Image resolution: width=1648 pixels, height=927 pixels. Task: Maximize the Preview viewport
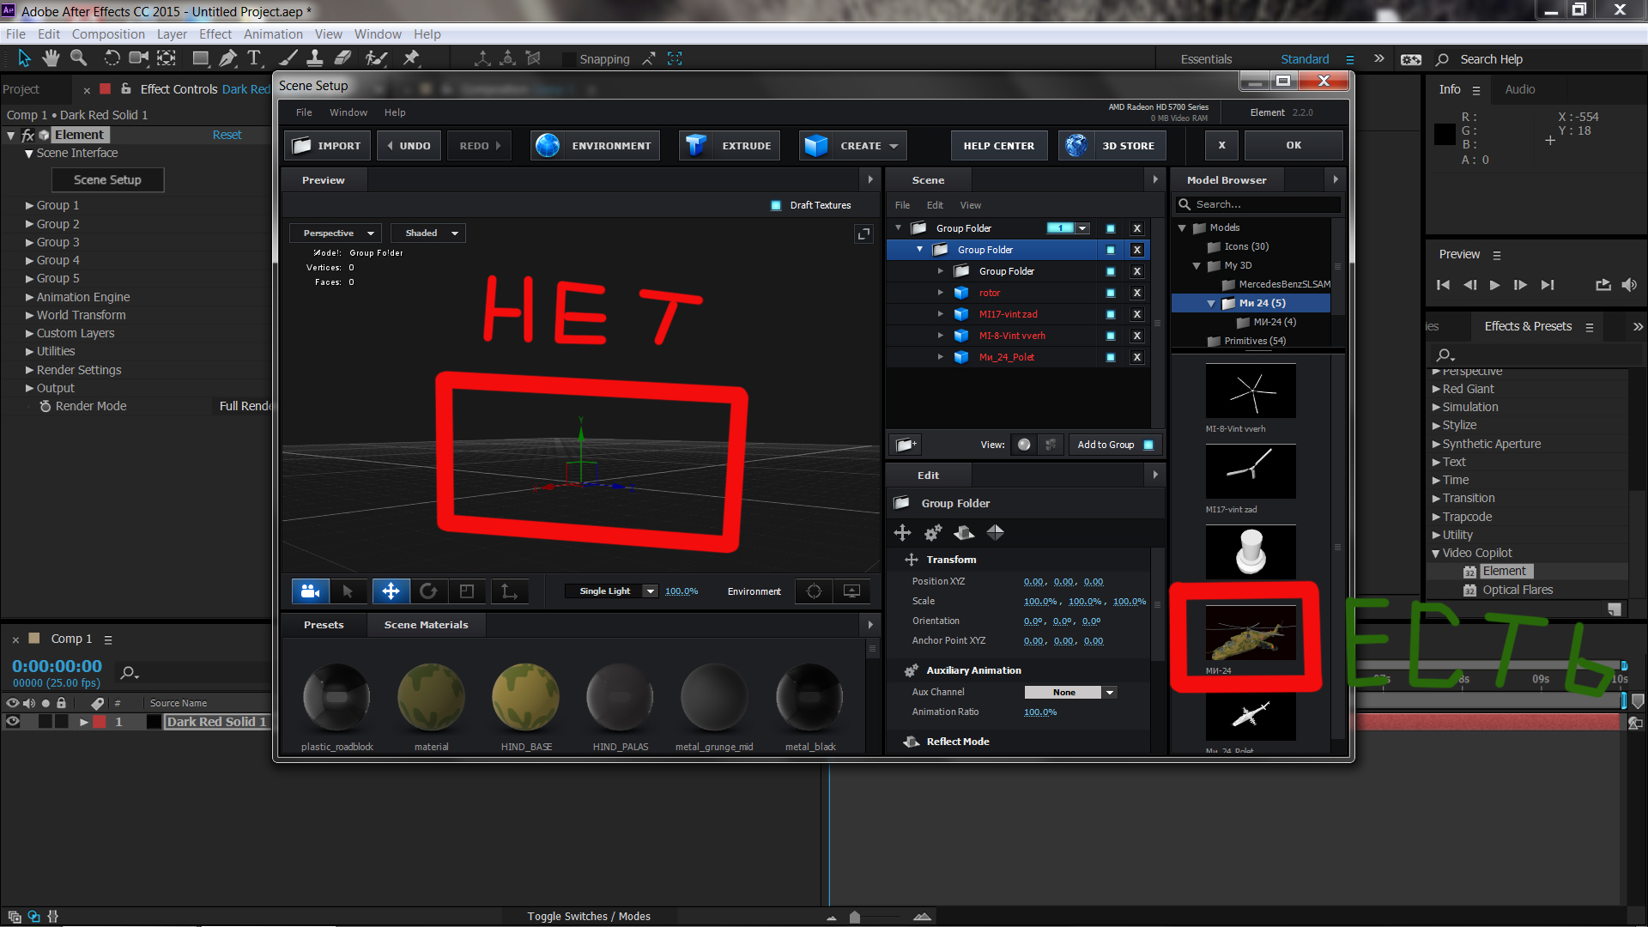point(863,234)
